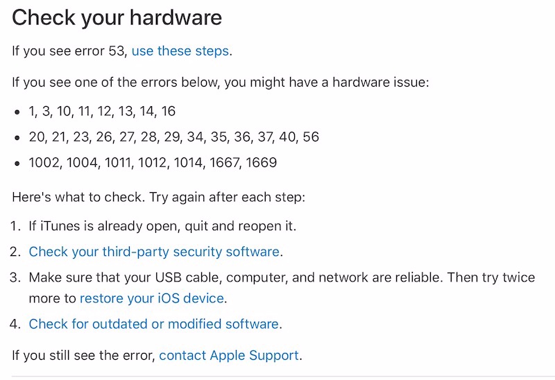Click "Check your third-party security software" link
This screenshot has height=380, width=555.
[155, 252]
